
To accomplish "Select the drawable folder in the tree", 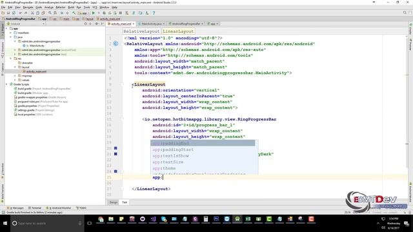I will coord(27,63).
